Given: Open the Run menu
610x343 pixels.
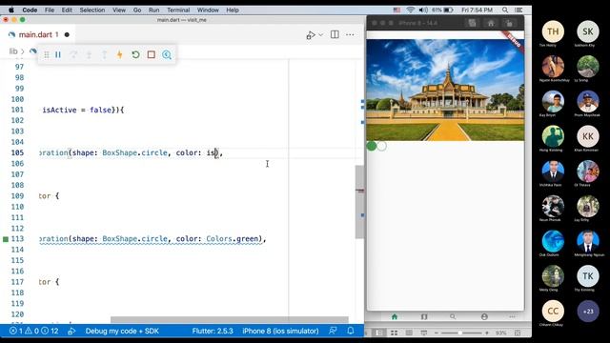Looking at the screenshot, I should pos(154,10).
